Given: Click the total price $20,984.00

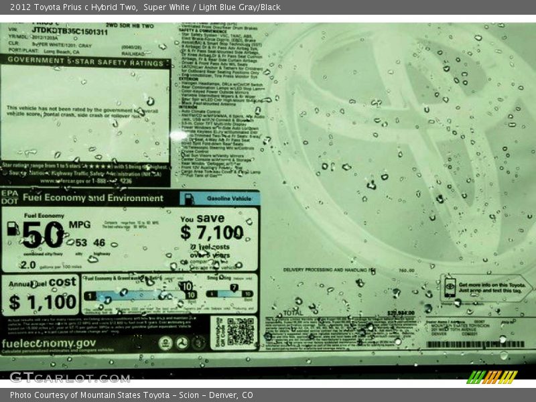Looking at the screenshot, I should tap(401, 313).
